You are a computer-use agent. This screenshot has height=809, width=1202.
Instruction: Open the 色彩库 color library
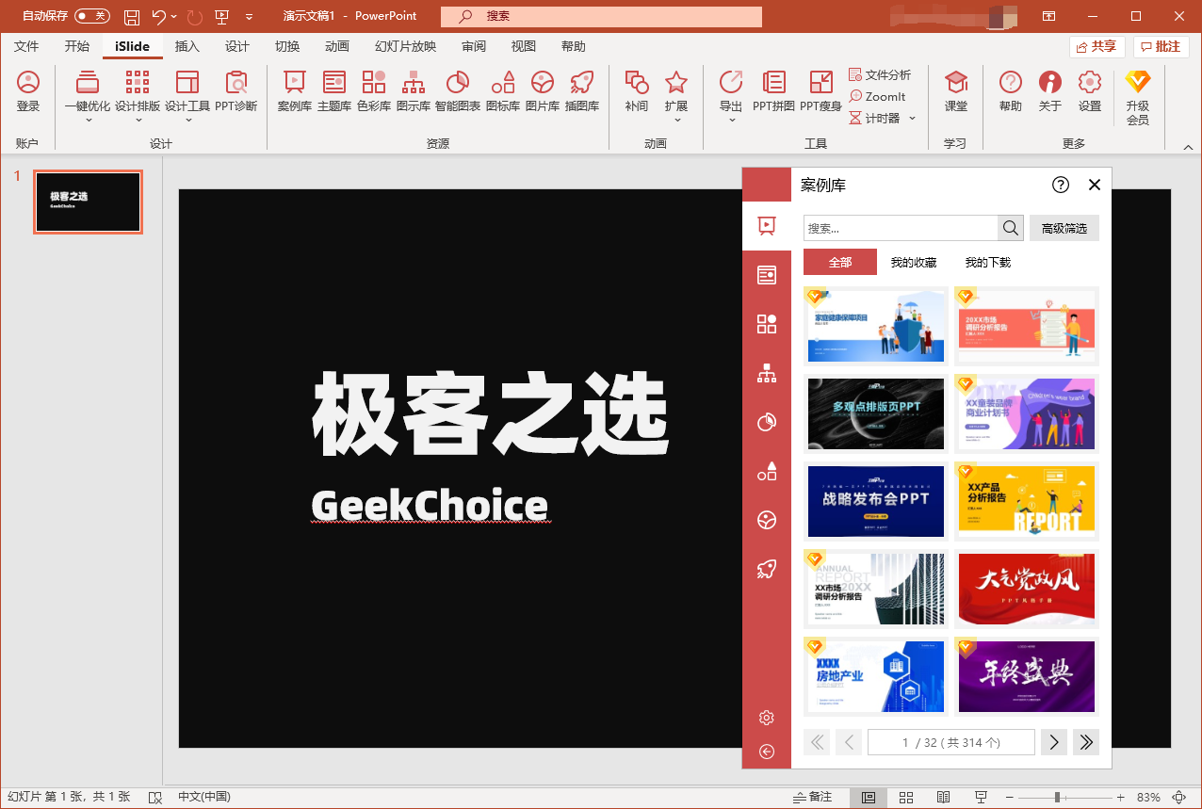[373, 91]
